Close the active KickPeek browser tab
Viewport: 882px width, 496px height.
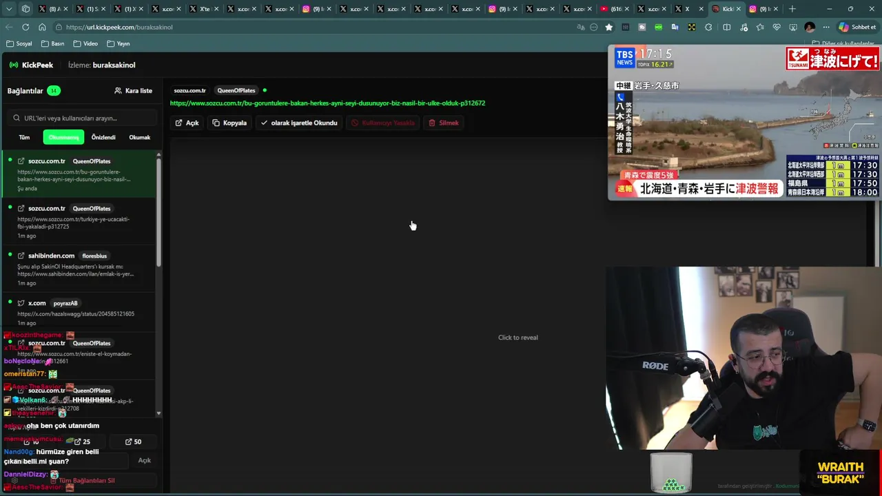pyautogui.click(x=739, y=9)
